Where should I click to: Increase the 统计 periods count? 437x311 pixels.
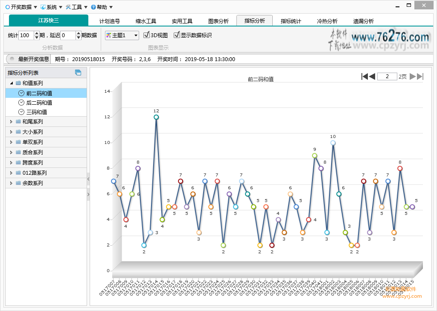click(x=37, y=33)
